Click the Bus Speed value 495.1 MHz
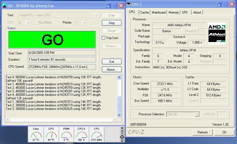 pos(165,101)
